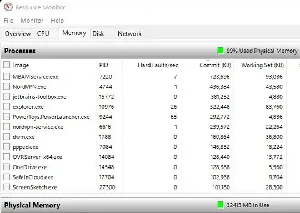The image size is (300, 213).
Task: Open the Monitor menu
Action: (x=32, y=21)
